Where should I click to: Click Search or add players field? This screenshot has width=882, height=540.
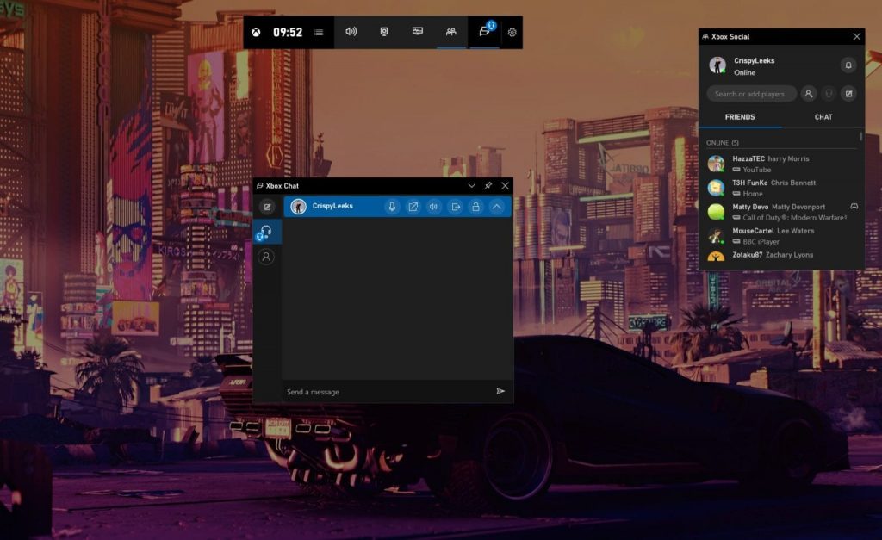(x=751, y=94)
